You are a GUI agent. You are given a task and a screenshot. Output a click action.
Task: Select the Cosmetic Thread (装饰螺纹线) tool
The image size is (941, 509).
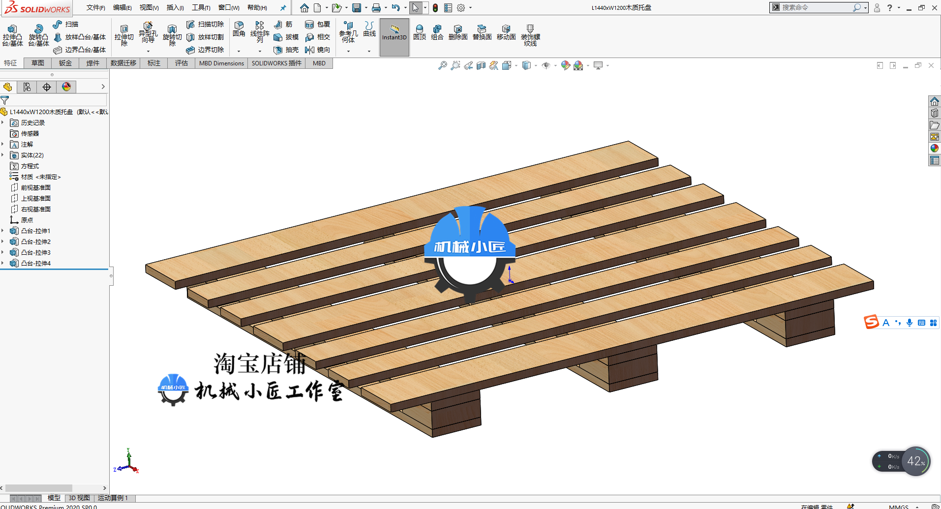click(x=530, y=35)
